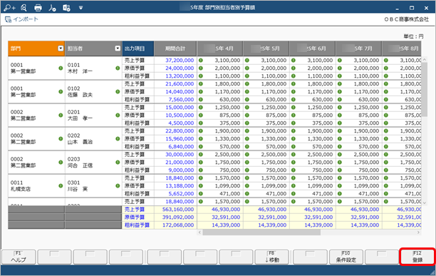Click the vertical scrollbar thumb
This screenshot has height=276, width=436.
[425, 89]
